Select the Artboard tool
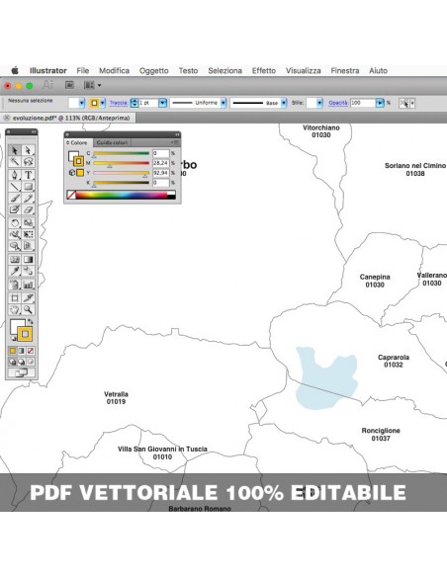The image size is (447, 577). pyautogui.click(x=15, y=297)
